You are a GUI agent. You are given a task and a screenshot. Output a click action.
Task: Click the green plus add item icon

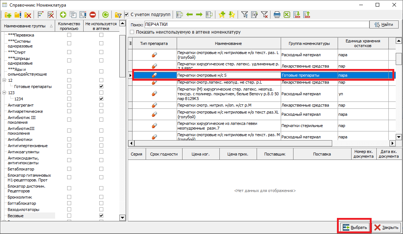(x=63, y=15)
